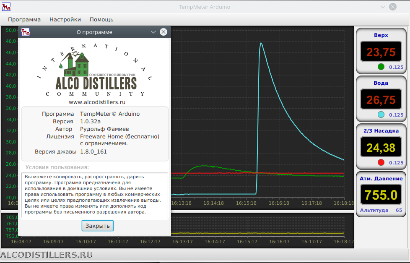Click the ALCODISTILLERS.RU status bar text
Screen dimensions: 410x263
pos(47,255)
